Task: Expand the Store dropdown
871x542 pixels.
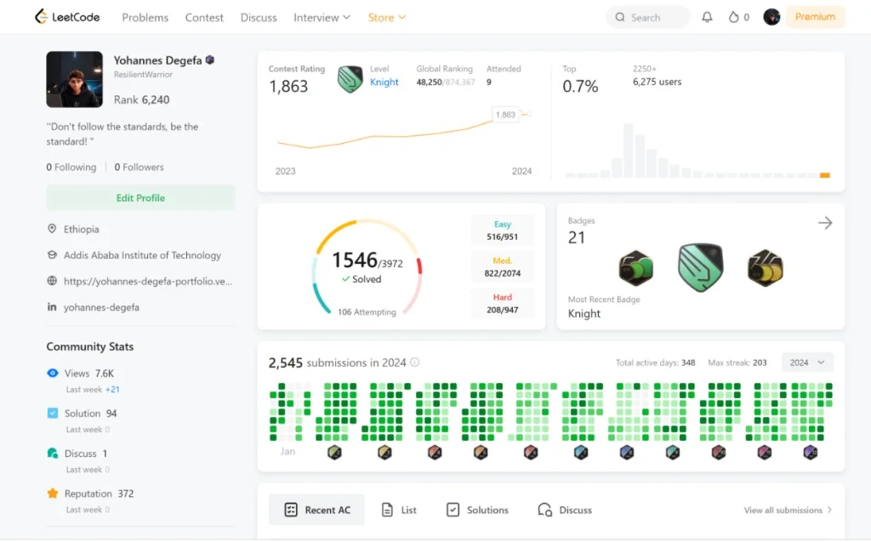Action: click(387, 17)
